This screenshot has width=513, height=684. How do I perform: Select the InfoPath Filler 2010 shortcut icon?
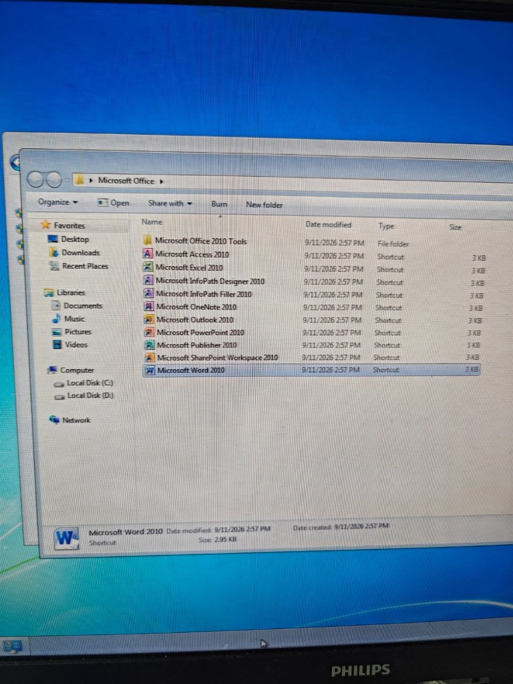click(x=149, y=293)
